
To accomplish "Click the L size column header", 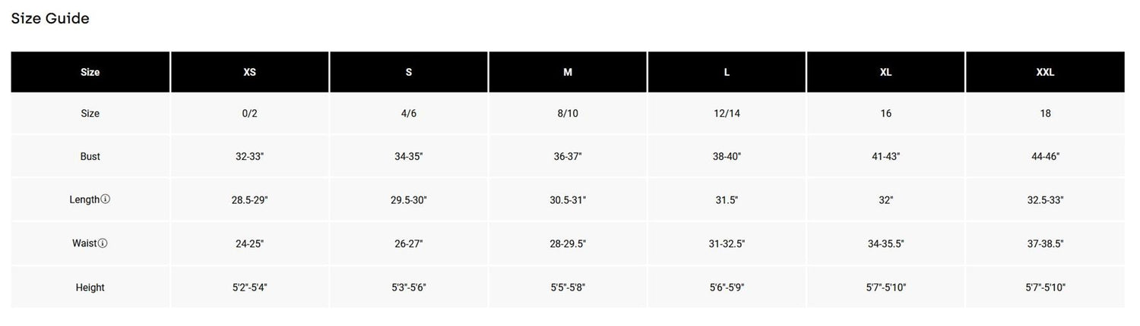I will pos(727,72).
